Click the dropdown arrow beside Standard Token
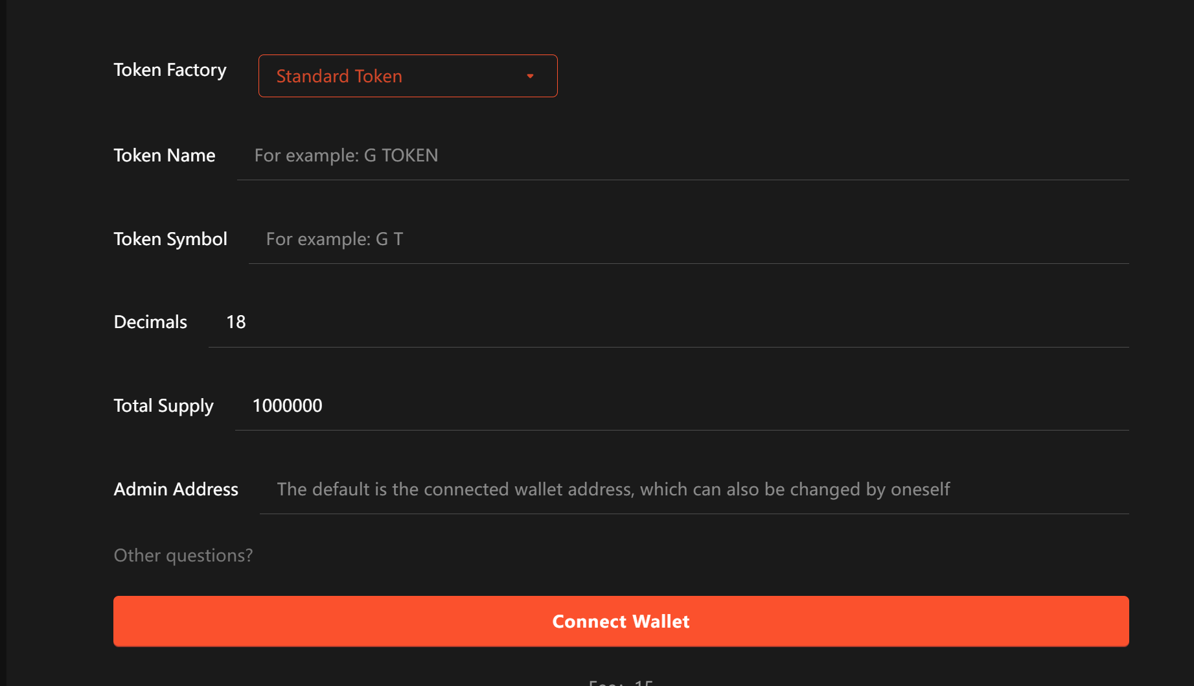 530,76
